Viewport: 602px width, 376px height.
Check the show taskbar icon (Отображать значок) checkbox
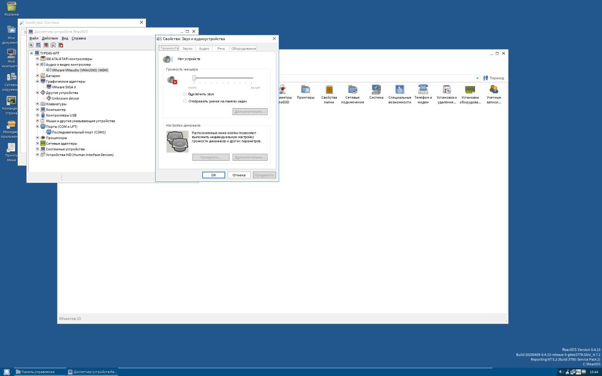pos(185,101)
